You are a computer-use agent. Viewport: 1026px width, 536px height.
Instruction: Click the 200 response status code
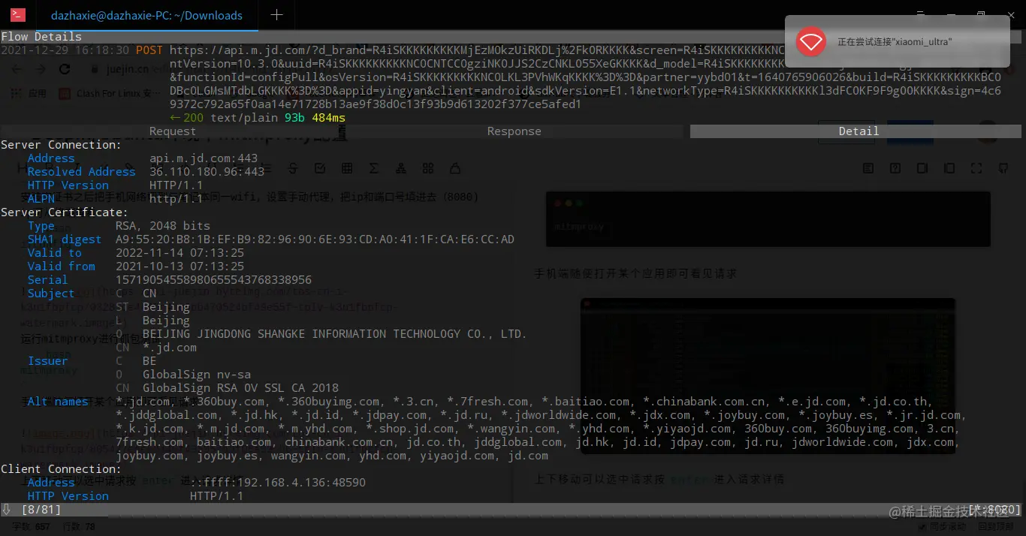[x=193, y=118]
